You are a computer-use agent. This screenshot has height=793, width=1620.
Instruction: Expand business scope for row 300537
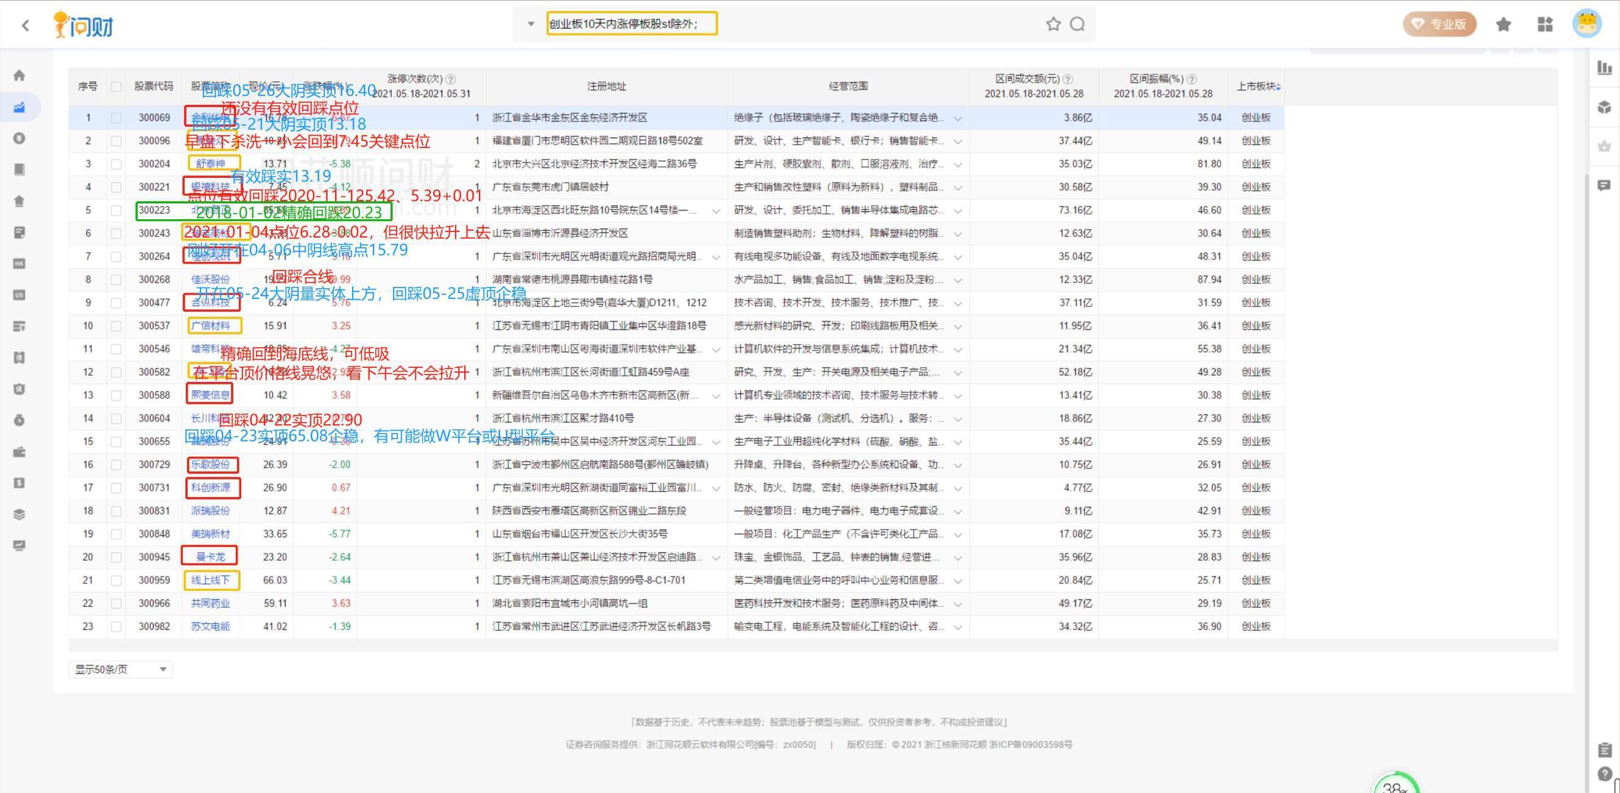click(958, 326)
